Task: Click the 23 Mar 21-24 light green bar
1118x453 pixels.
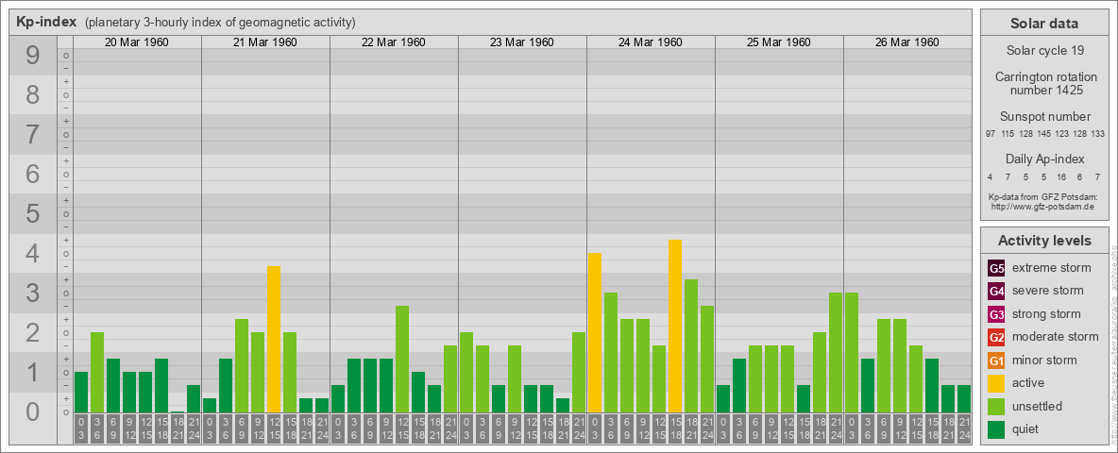Action: pyautogui.click(x=579, y=373)
